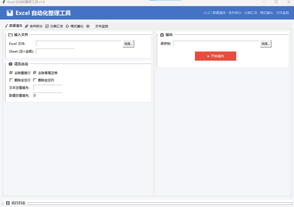
Task: Switch to the 数据清洗 tab
Action: (14, 26)
